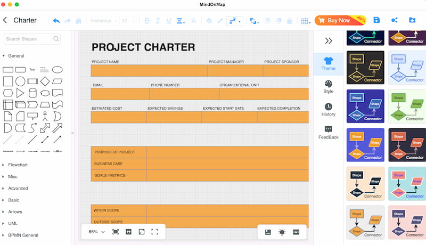Click the format painter icon
Viewport: 426px width, 245px height.
[78, 21]
